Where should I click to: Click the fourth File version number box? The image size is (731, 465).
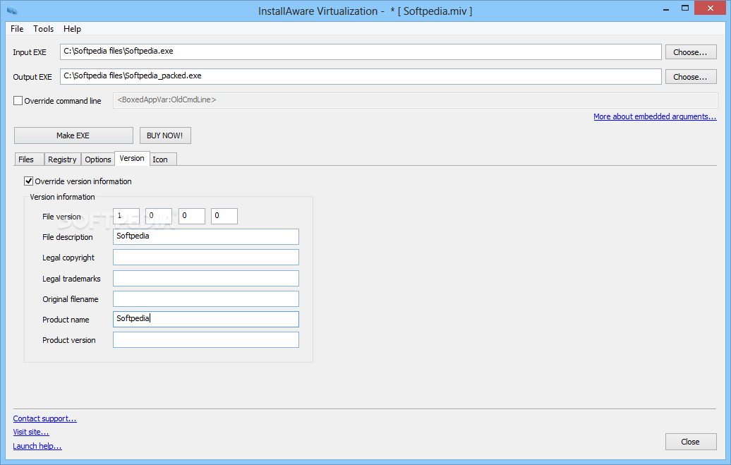click(224, 216)
